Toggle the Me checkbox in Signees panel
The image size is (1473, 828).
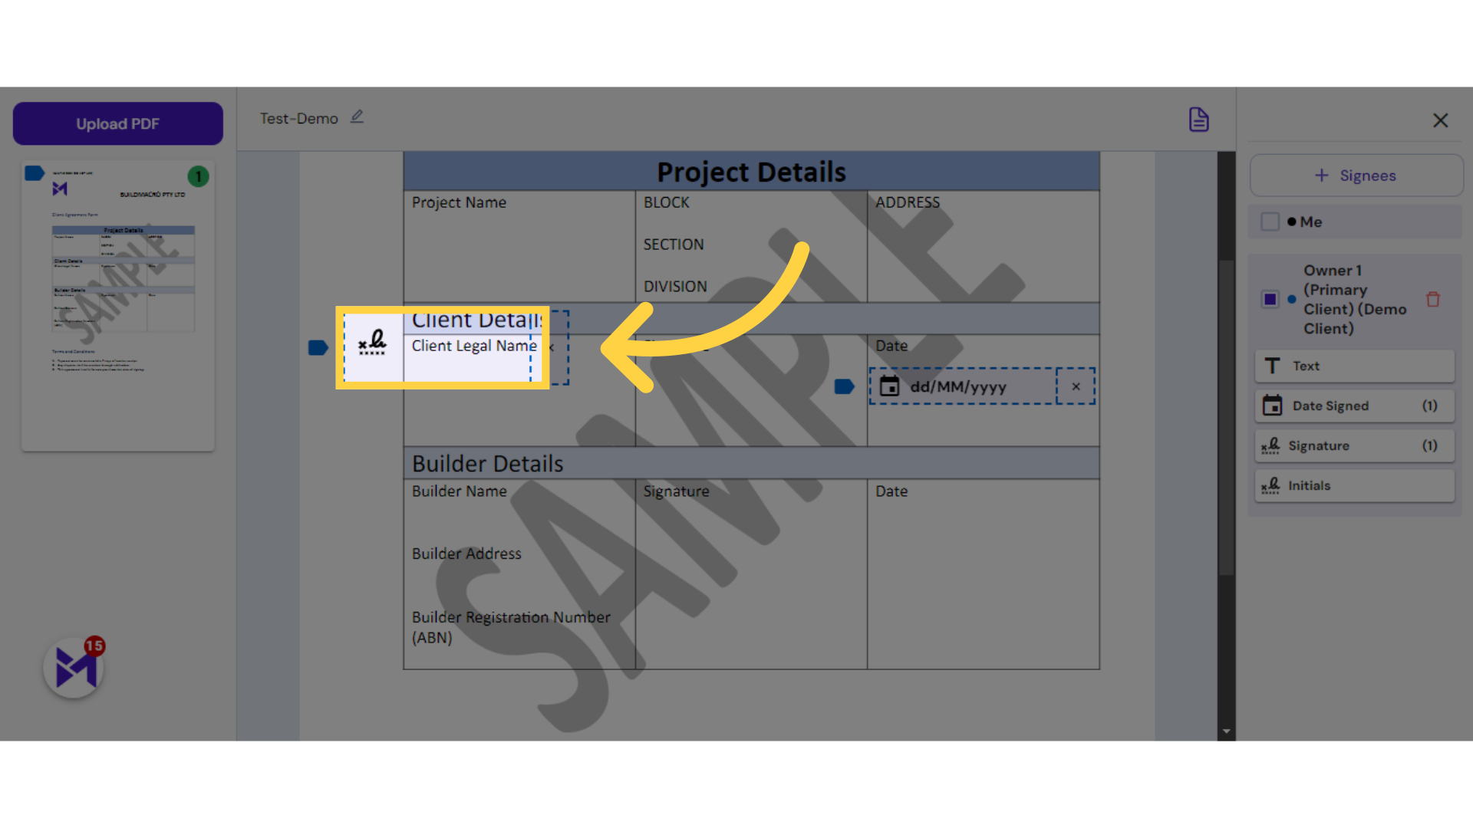coord(1270,222)
